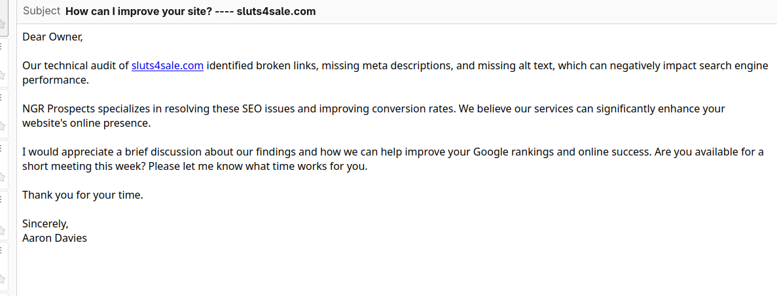Click the "Sincerely," closing line
This screenshot has width=777, height=296.
point(45,223)
